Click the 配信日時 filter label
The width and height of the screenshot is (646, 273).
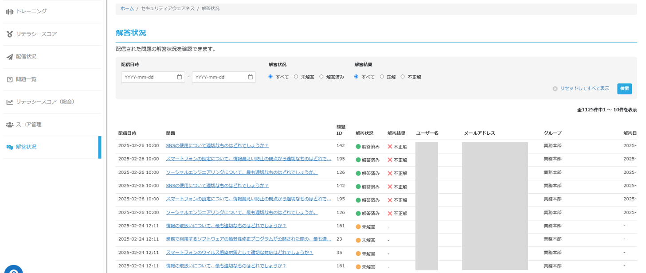pos(130,65)
